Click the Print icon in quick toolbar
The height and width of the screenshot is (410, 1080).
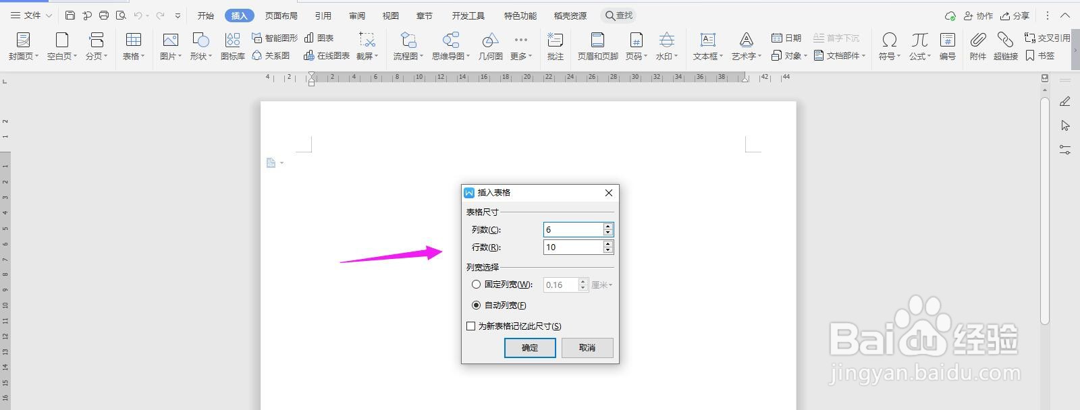104,15
